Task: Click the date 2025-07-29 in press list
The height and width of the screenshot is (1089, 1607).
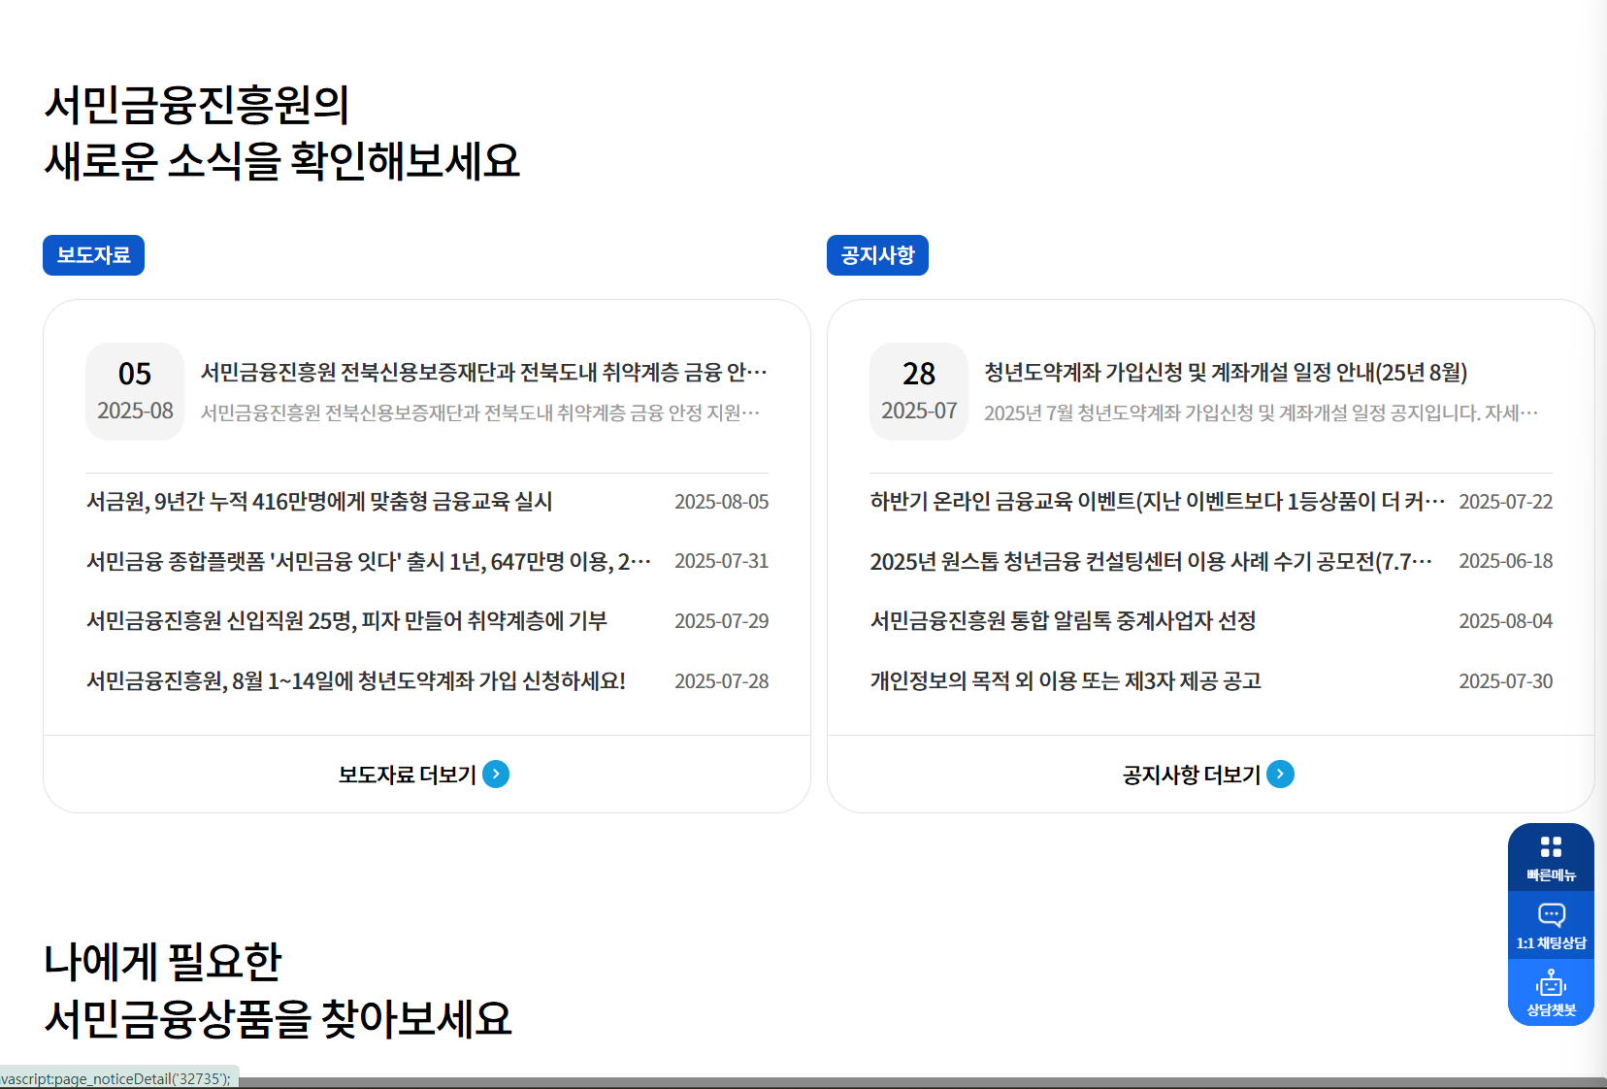Action: tap(722, 621)
